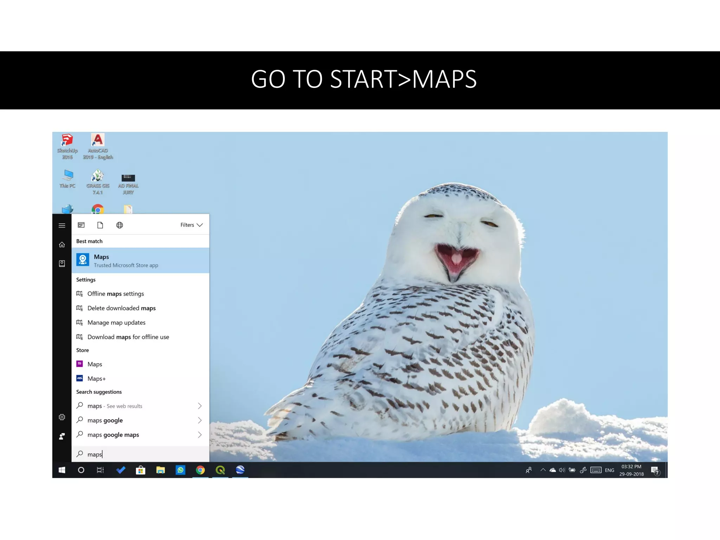Click the Home icon in search sidebar
The image size is (720, 540).
tap(62, 245)
